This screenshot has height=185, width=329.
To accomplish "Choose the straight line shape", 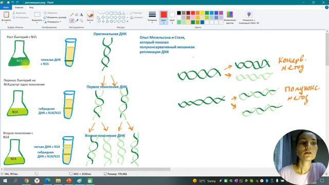I will [x=99, y=13].
